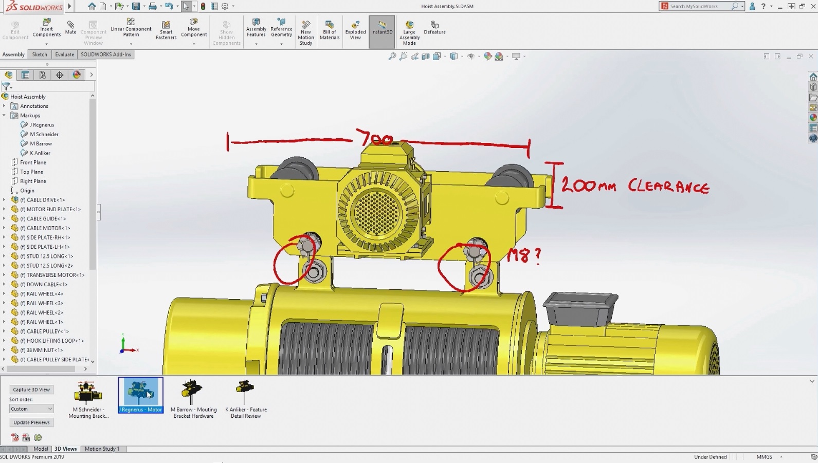The width and height of the screenshot is (818, 463).
Task: Open Bill of Materials
Action: coord(330,30)
